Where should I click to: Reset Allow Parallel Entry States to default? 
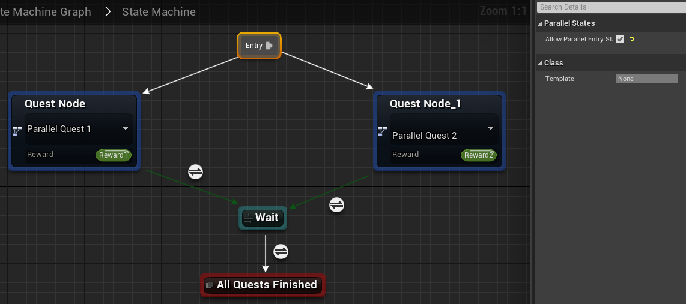click(632, 40)
